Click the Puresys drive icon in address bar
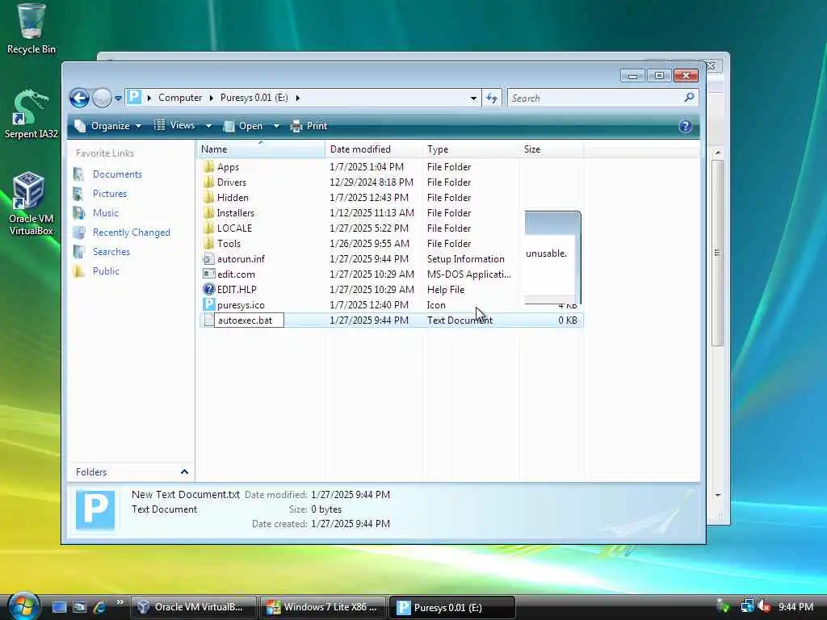 [x=134, y=97]
